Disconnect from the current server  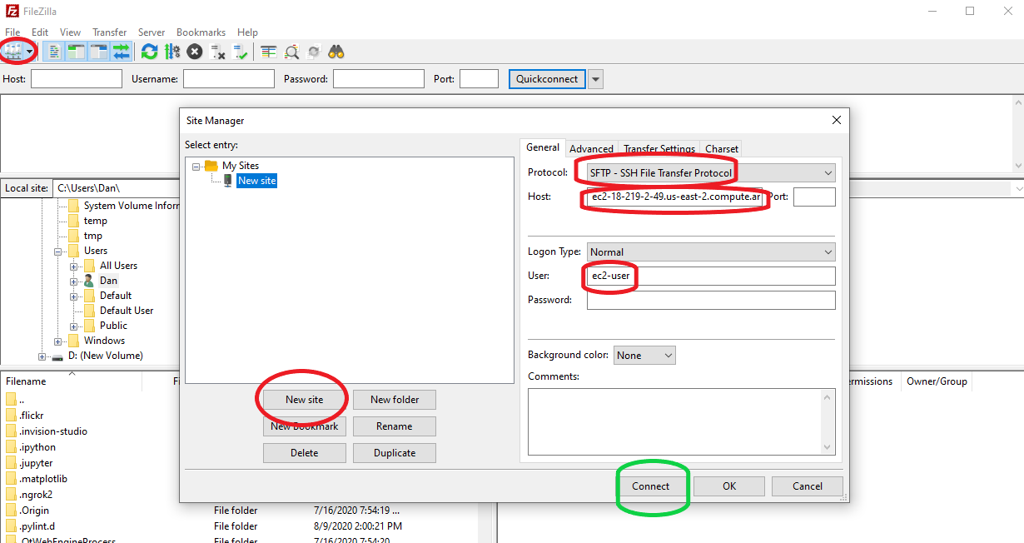point(218,51)
